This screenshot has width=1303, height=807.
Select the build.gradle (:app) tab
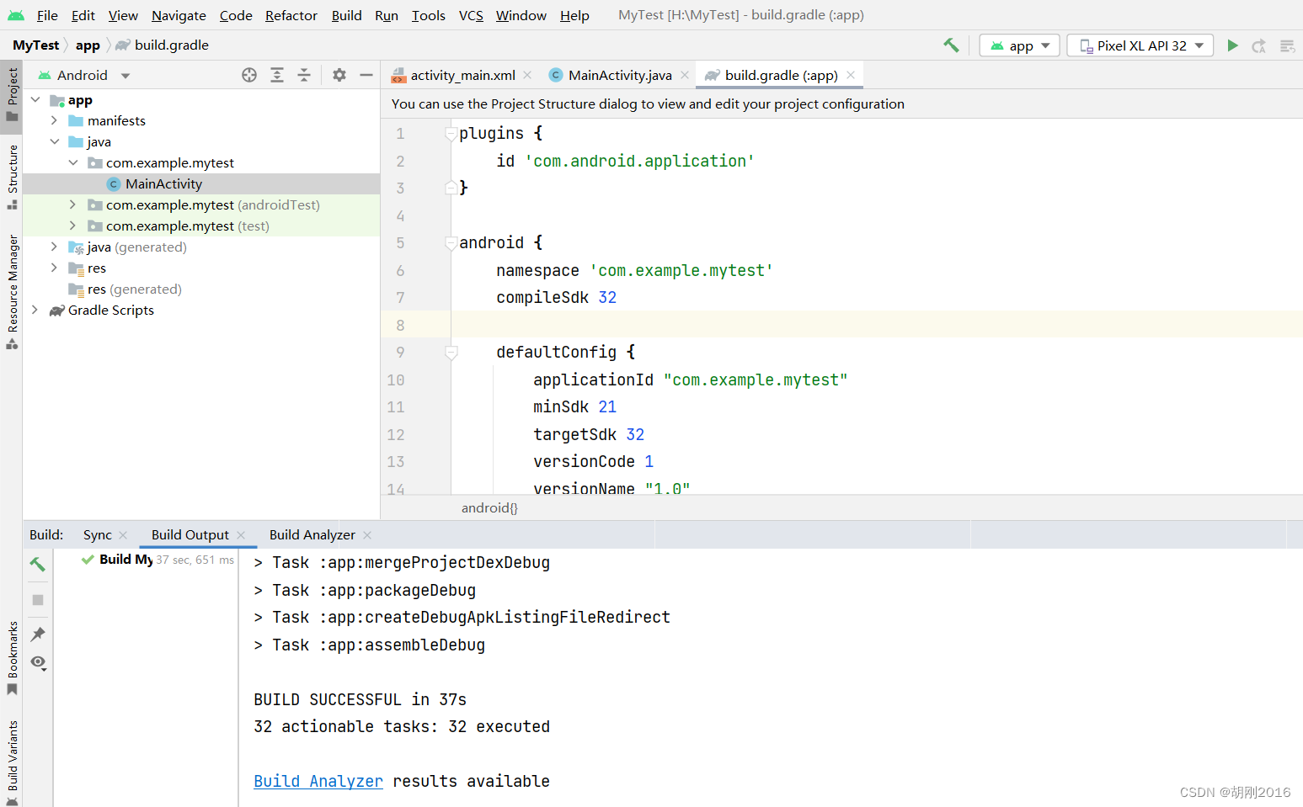(781, 75)
